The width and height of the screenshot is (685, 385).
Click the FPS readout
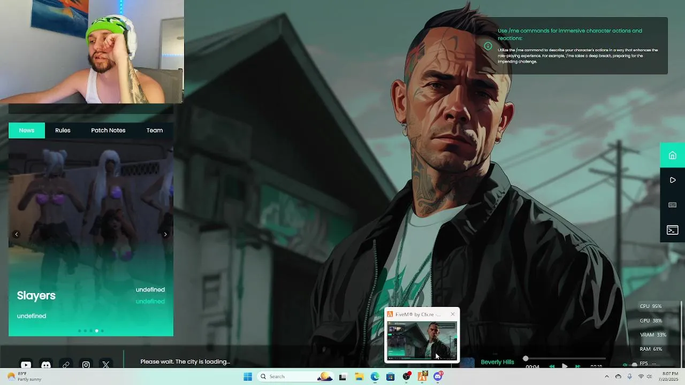(648, 364)
